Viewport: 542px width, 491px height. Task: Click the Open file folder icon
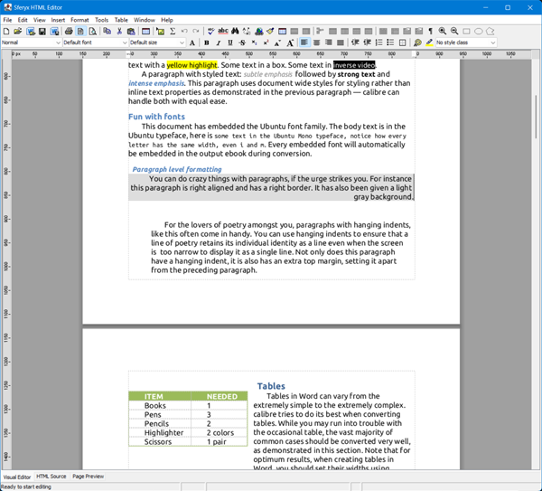click(18, 32)
